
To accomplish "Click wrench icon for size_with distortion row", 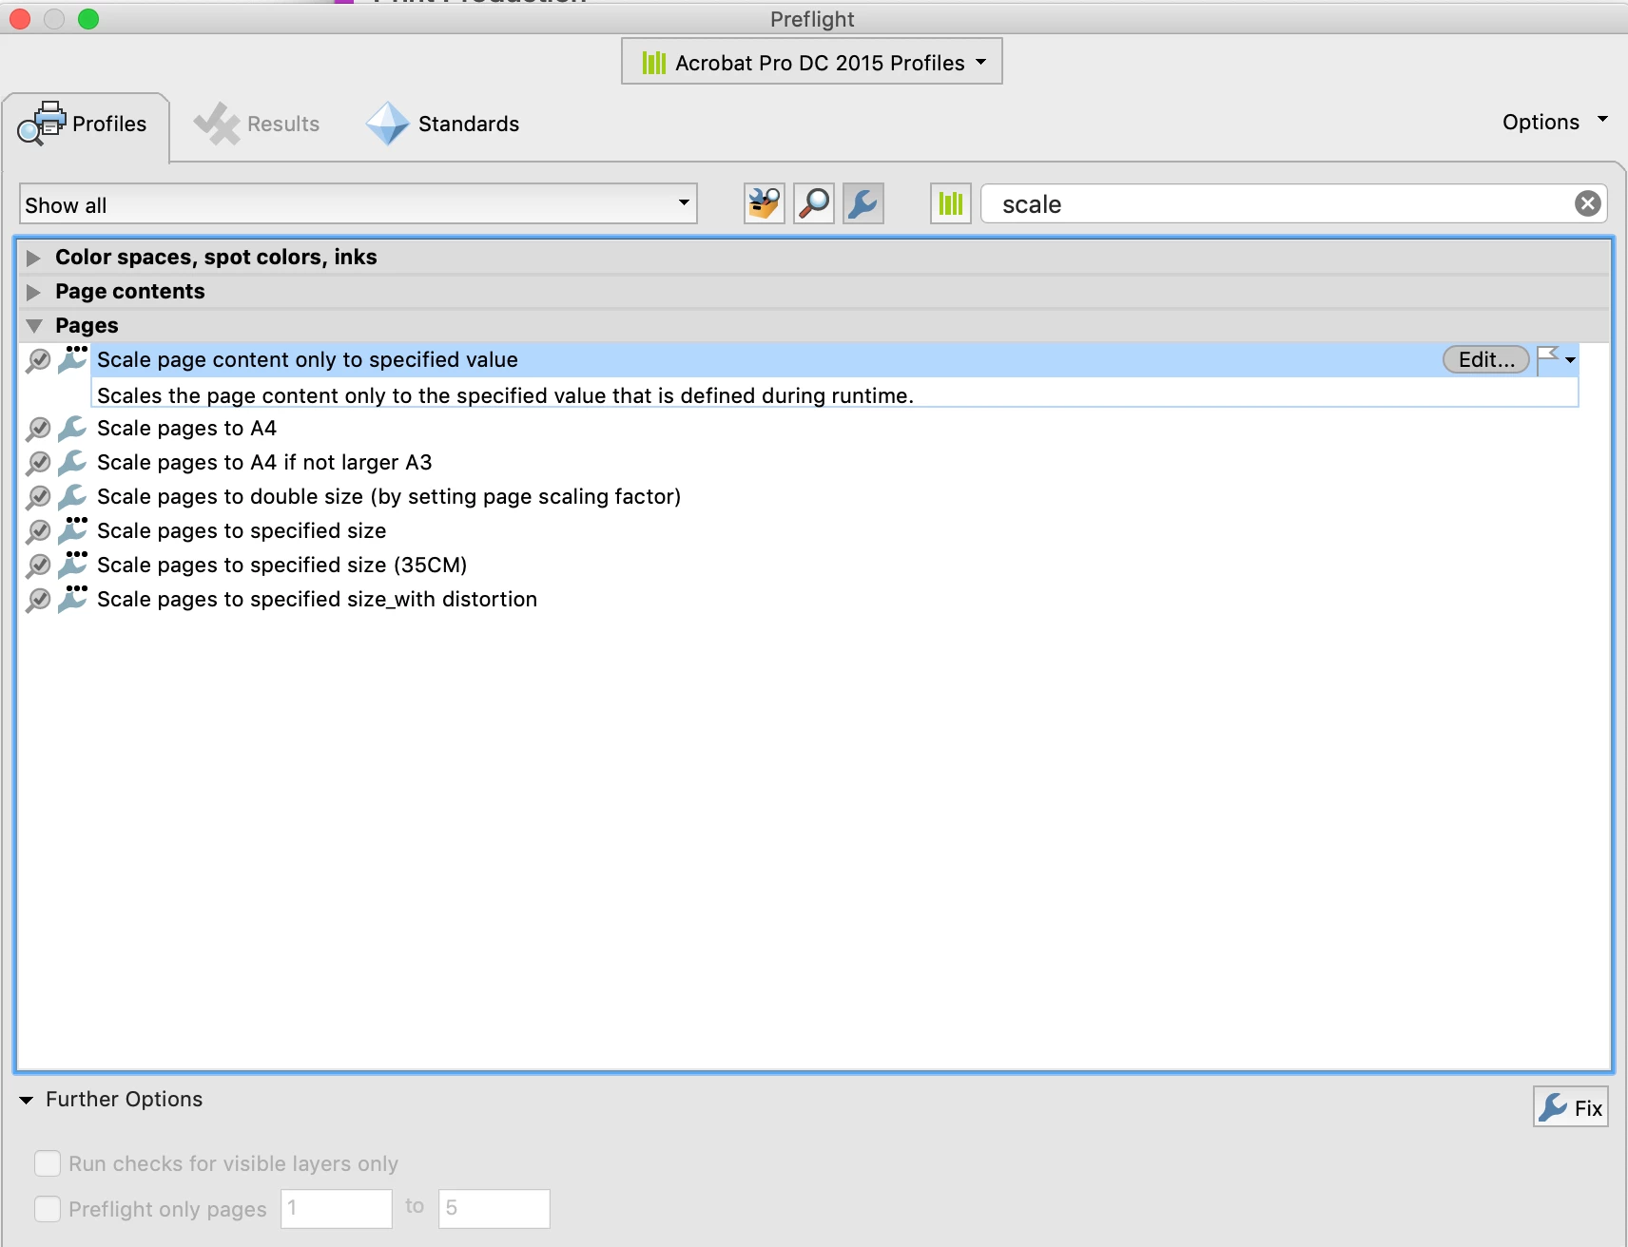I will click(x=72, y=600).
